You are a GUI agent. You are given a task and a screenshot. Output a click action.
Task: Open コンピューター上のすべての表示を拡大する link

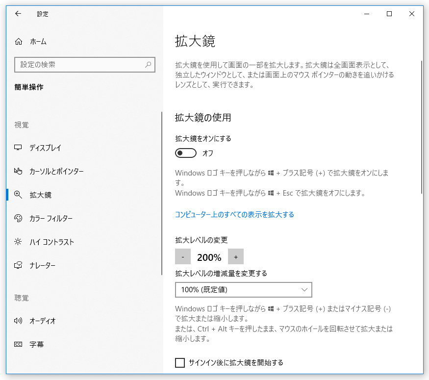pyautogui.click(x=234, y=214)
